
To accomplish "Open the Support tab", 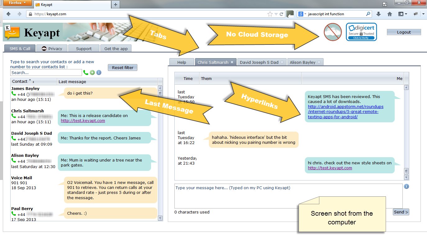I will pos(84,49).
